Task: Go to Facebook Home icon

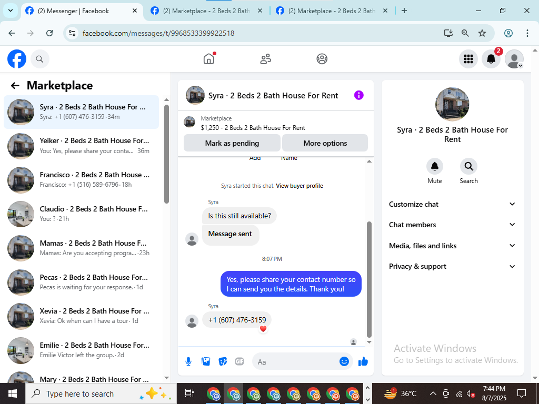Action: 208,59
